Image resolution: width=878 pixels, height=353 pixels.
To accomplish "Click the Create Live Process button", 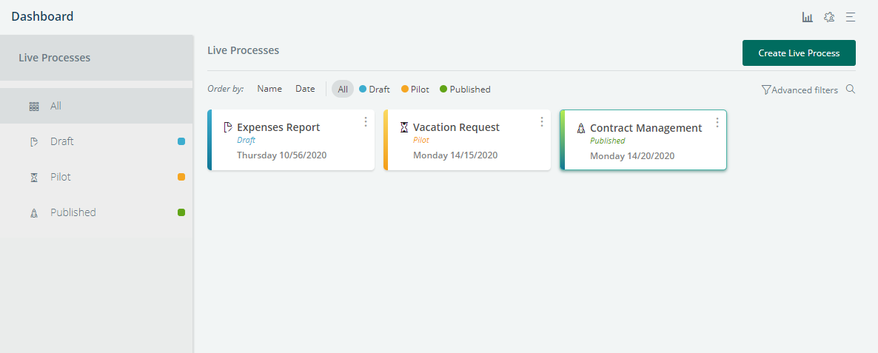I will click(x=799, y=53).
